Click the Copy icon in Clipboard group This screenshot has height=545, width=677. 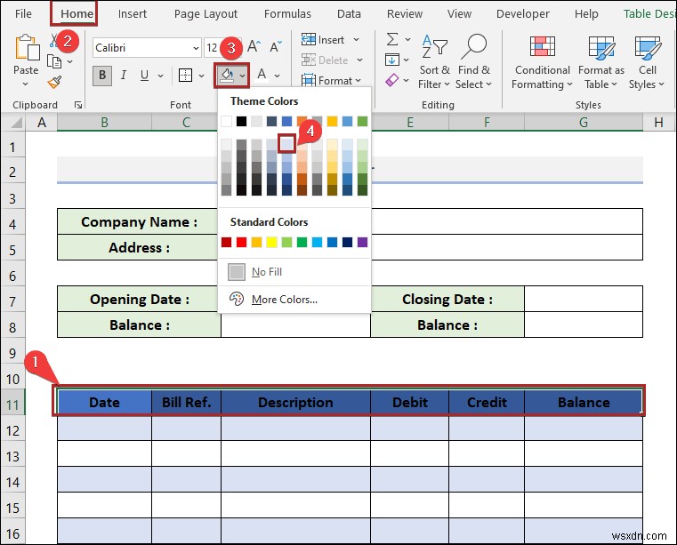pos(54,62)
